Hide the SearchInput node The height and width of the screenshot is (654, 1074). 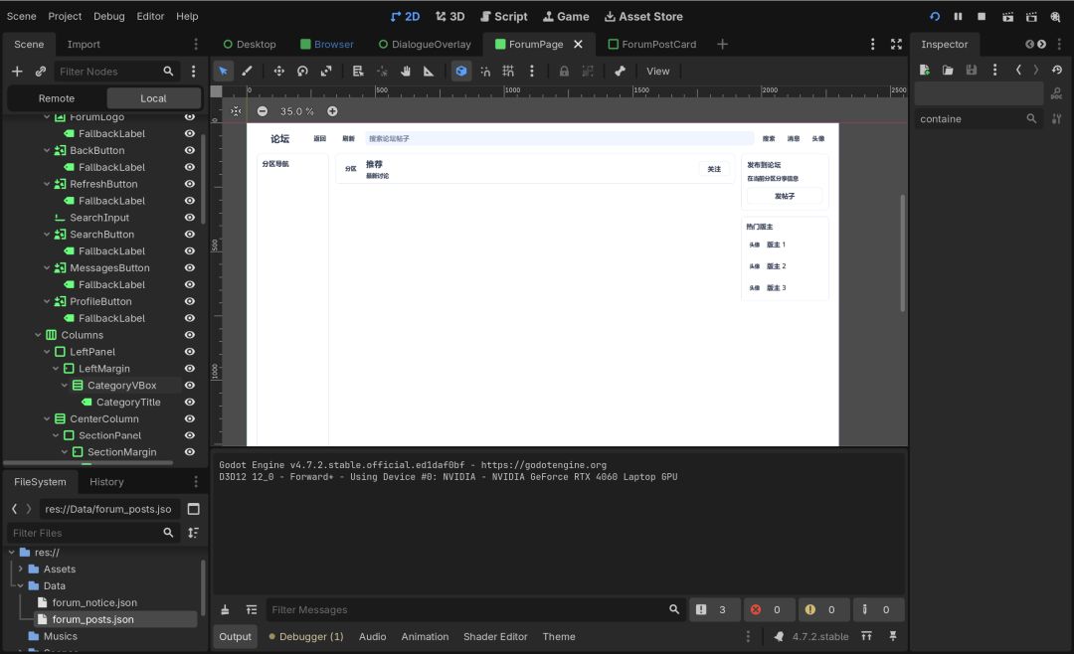[190, 218]
